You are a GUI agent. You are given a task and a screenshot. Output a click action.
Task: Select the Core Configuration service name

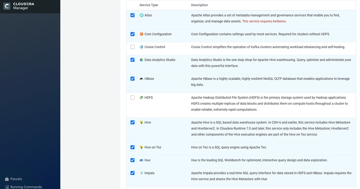(158, 34)
